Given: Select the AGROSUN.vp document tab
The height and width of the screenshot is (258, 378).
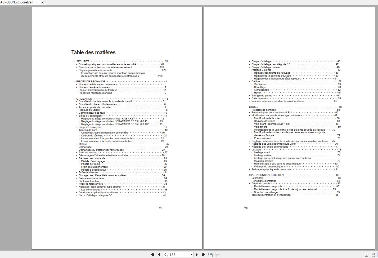Looking at the screenshot, I should tap(19, 2).
